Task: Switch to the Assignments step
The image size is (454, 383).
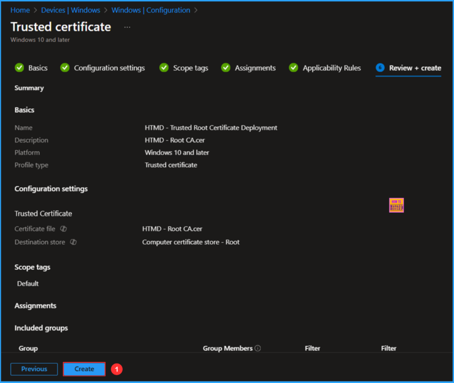Action: pyautogui.click(x=248, y=68)
